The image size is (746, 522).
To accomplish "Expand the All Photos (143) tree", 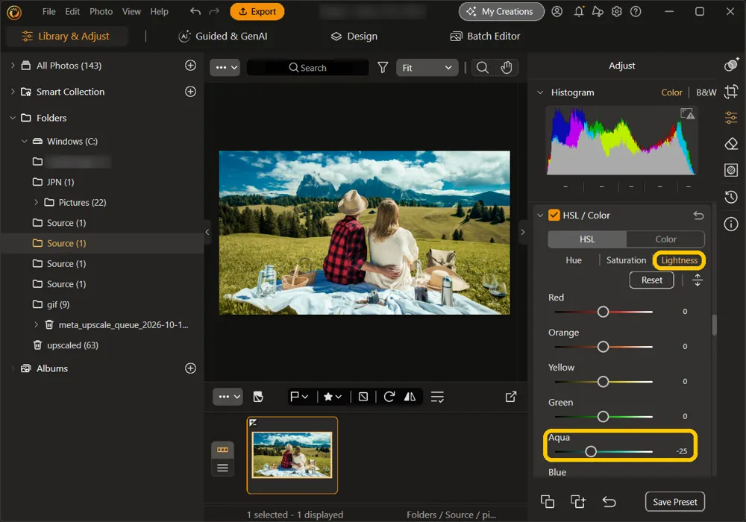I will (x=13, y=65).
